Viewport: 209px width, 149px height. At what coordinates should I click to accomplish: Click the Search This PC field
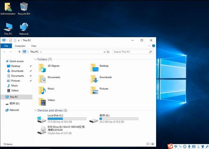pos(133,52)
